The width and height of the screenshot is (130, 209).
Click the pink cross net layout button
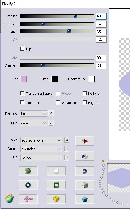(28, 199)
